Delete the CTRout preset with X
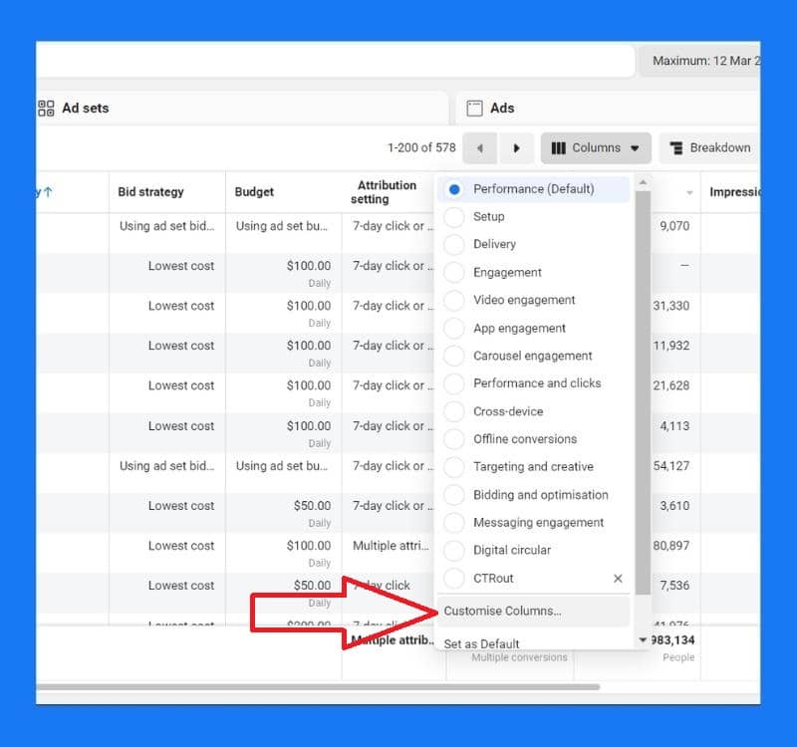The height and width of the screenshot is (747, 797). 618,579
